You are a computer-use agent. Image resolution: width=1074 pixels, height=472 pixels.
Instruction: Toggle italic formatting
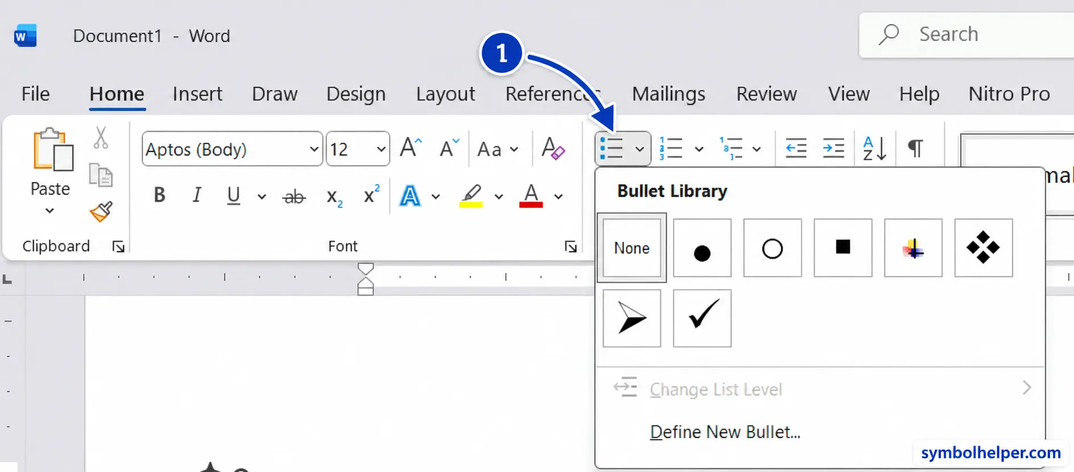197,195
